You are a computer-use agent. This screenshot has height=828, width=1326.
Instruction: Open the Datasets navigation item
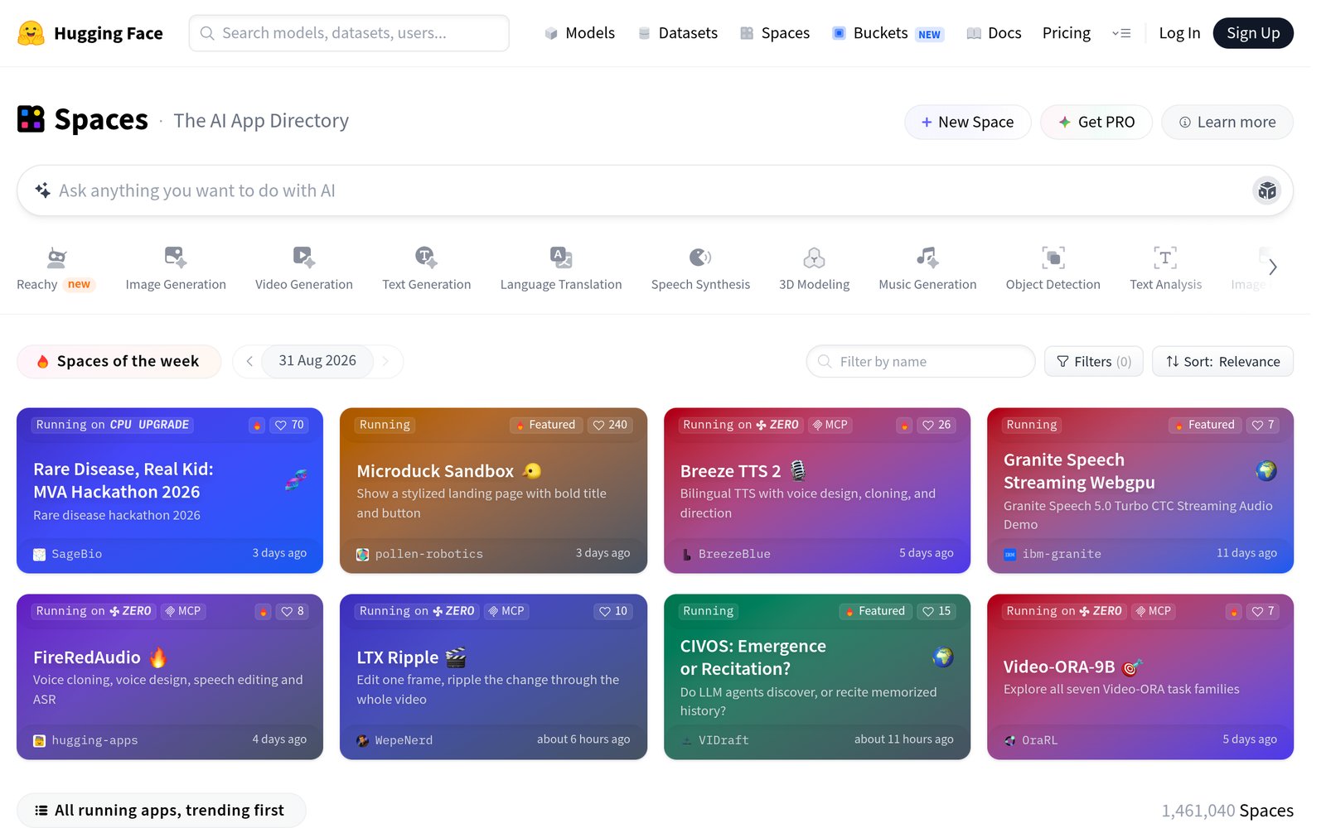(x=677, y=33)
